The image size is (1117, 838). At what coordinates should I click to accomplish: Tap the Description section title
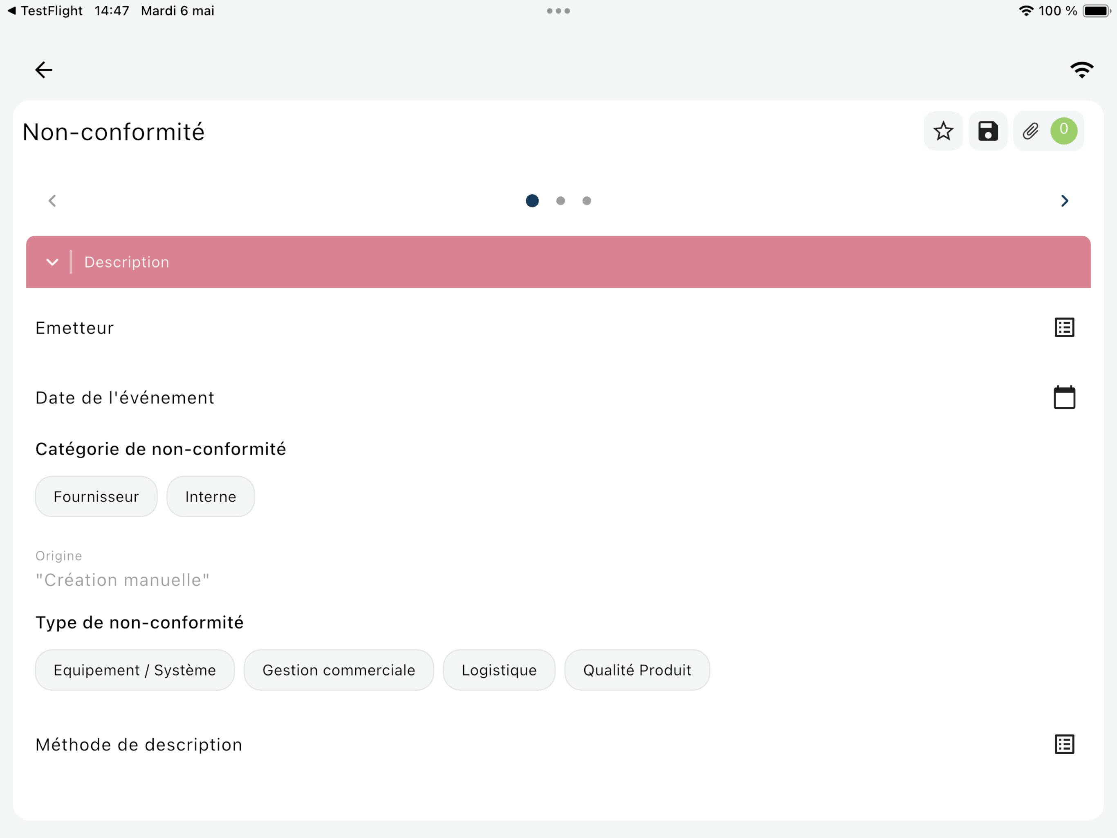tap(126, 262)
